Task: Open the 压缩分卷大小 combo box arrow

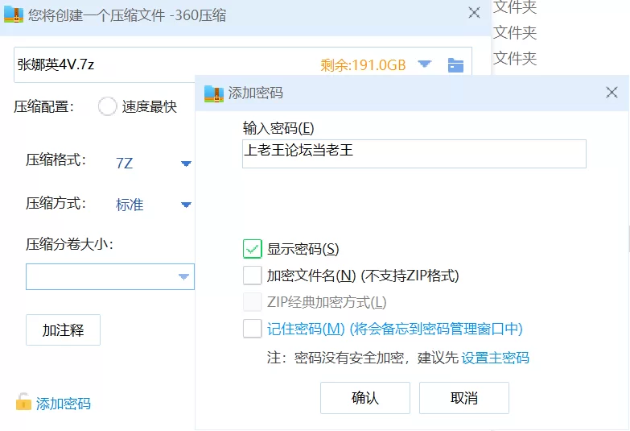Action: (x=183, y=276)
